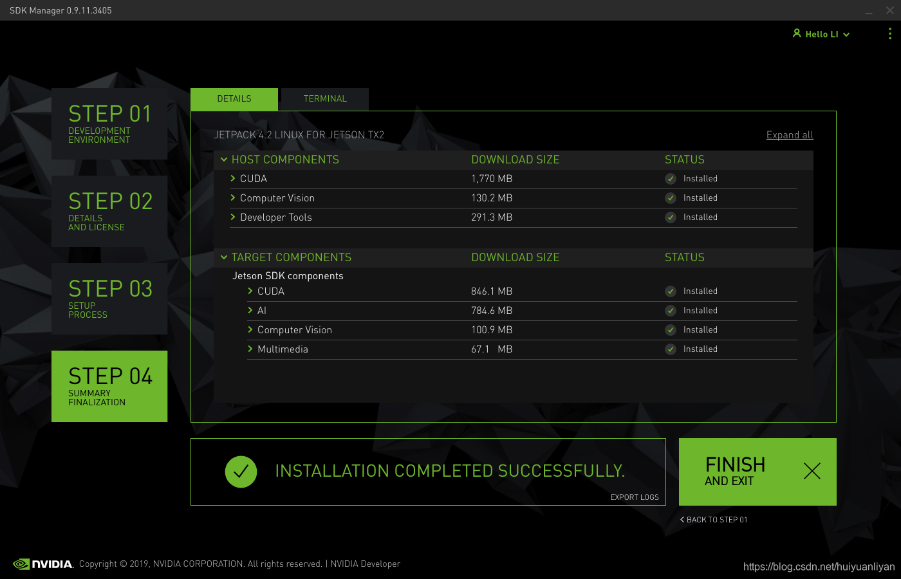Click the installed check icon for host CUDA
The height and width of the screenshot is (579, 901).
pyautogui.click(x=671, y=179)
